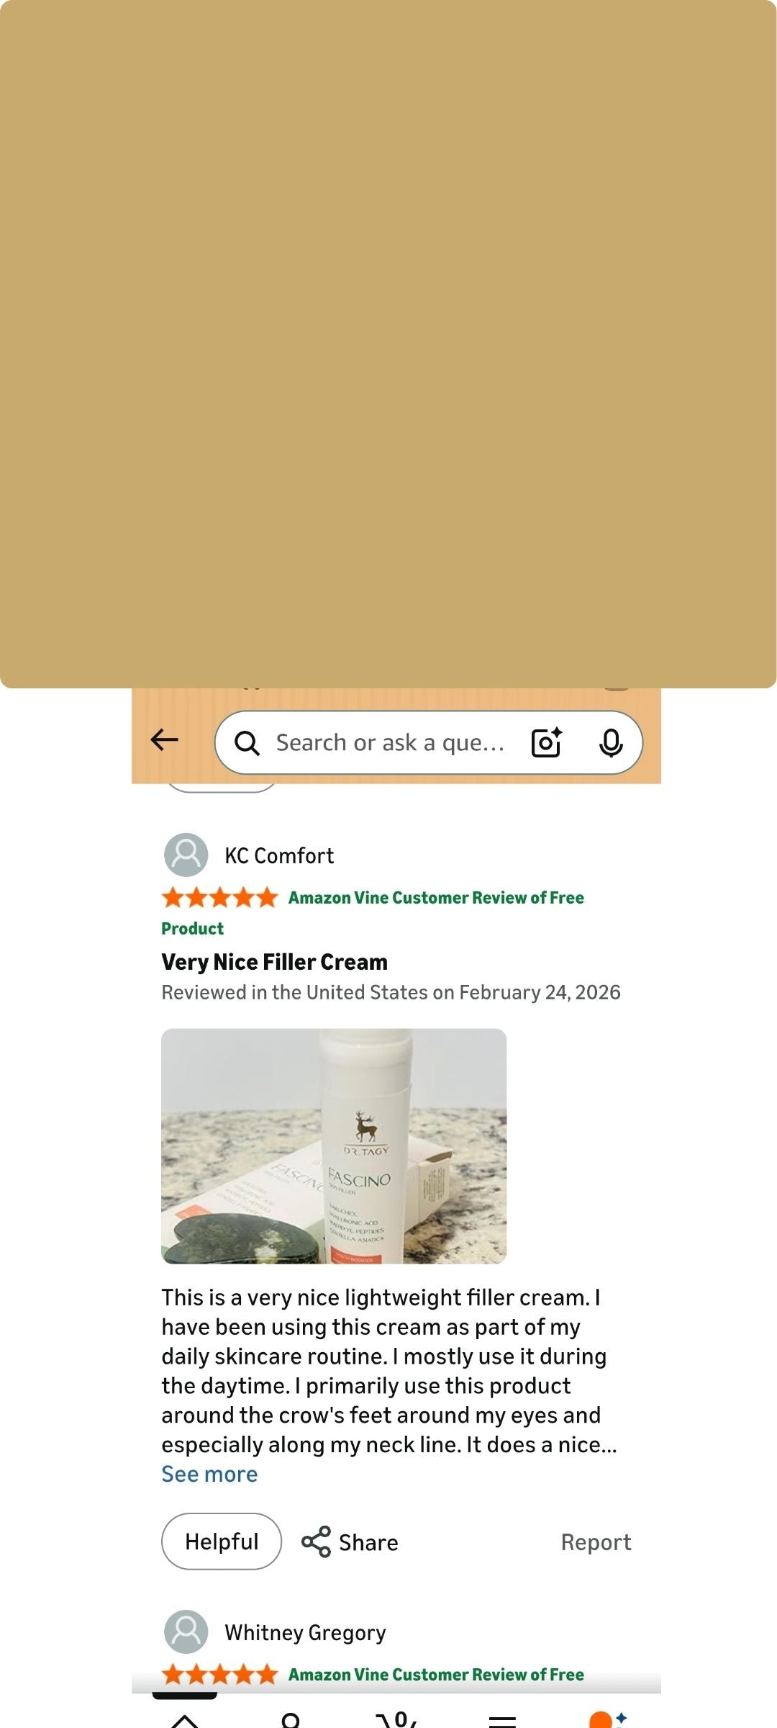Open camera lens search icon
The image size is (777, 1728).
546,742
